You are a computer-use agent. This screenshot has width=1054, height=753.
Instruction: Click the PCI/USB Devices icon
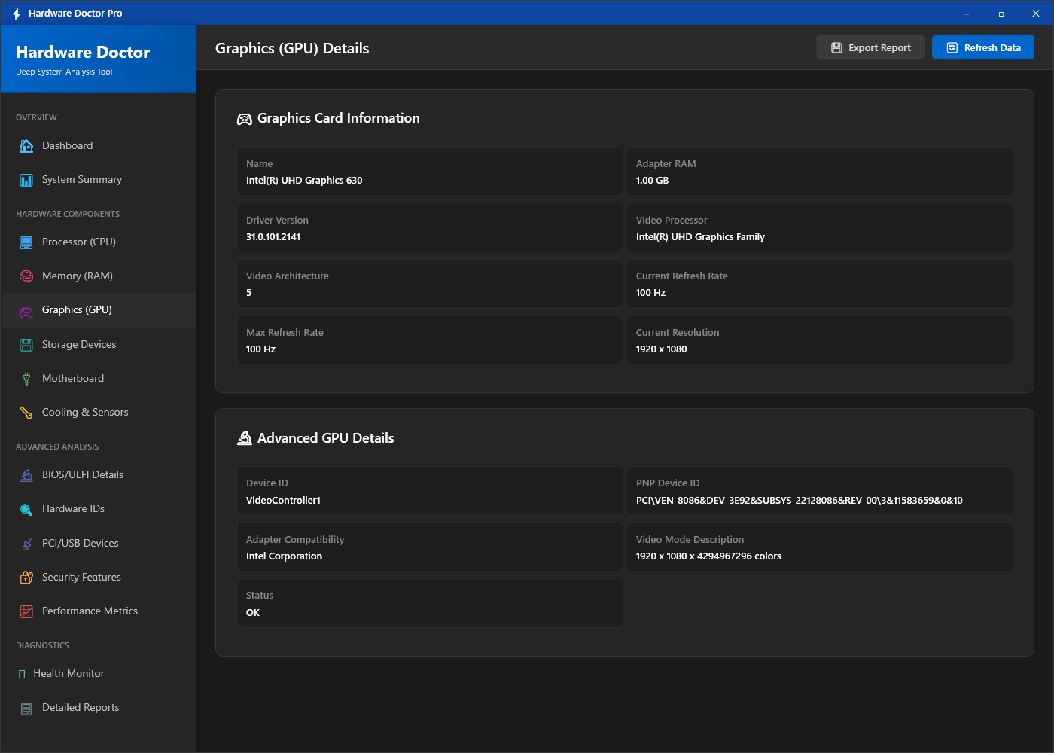pos(26,544)
